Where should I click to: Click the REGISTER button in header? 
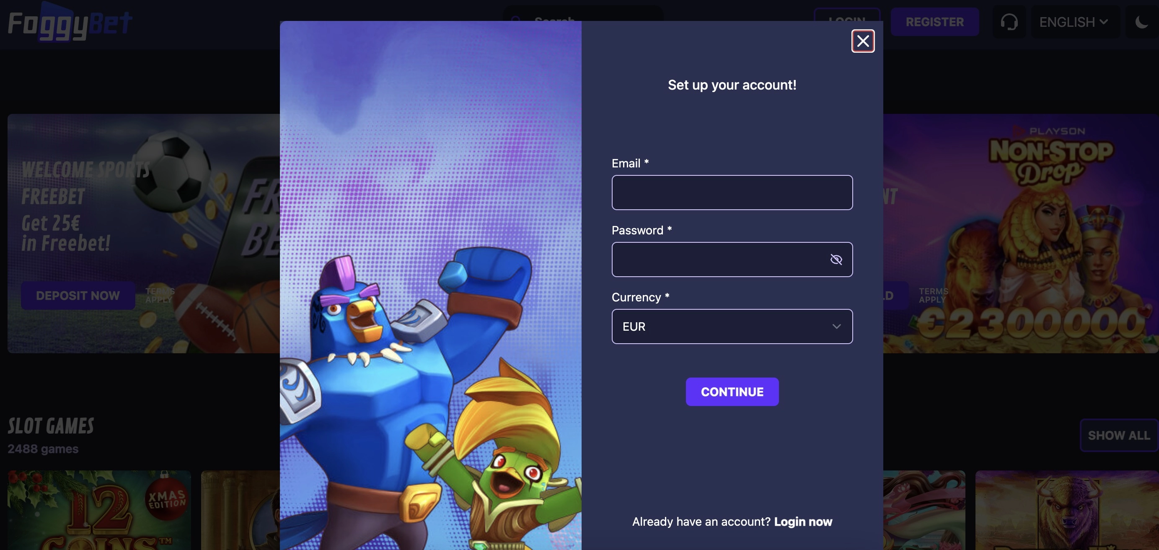[x=934, y=22]
